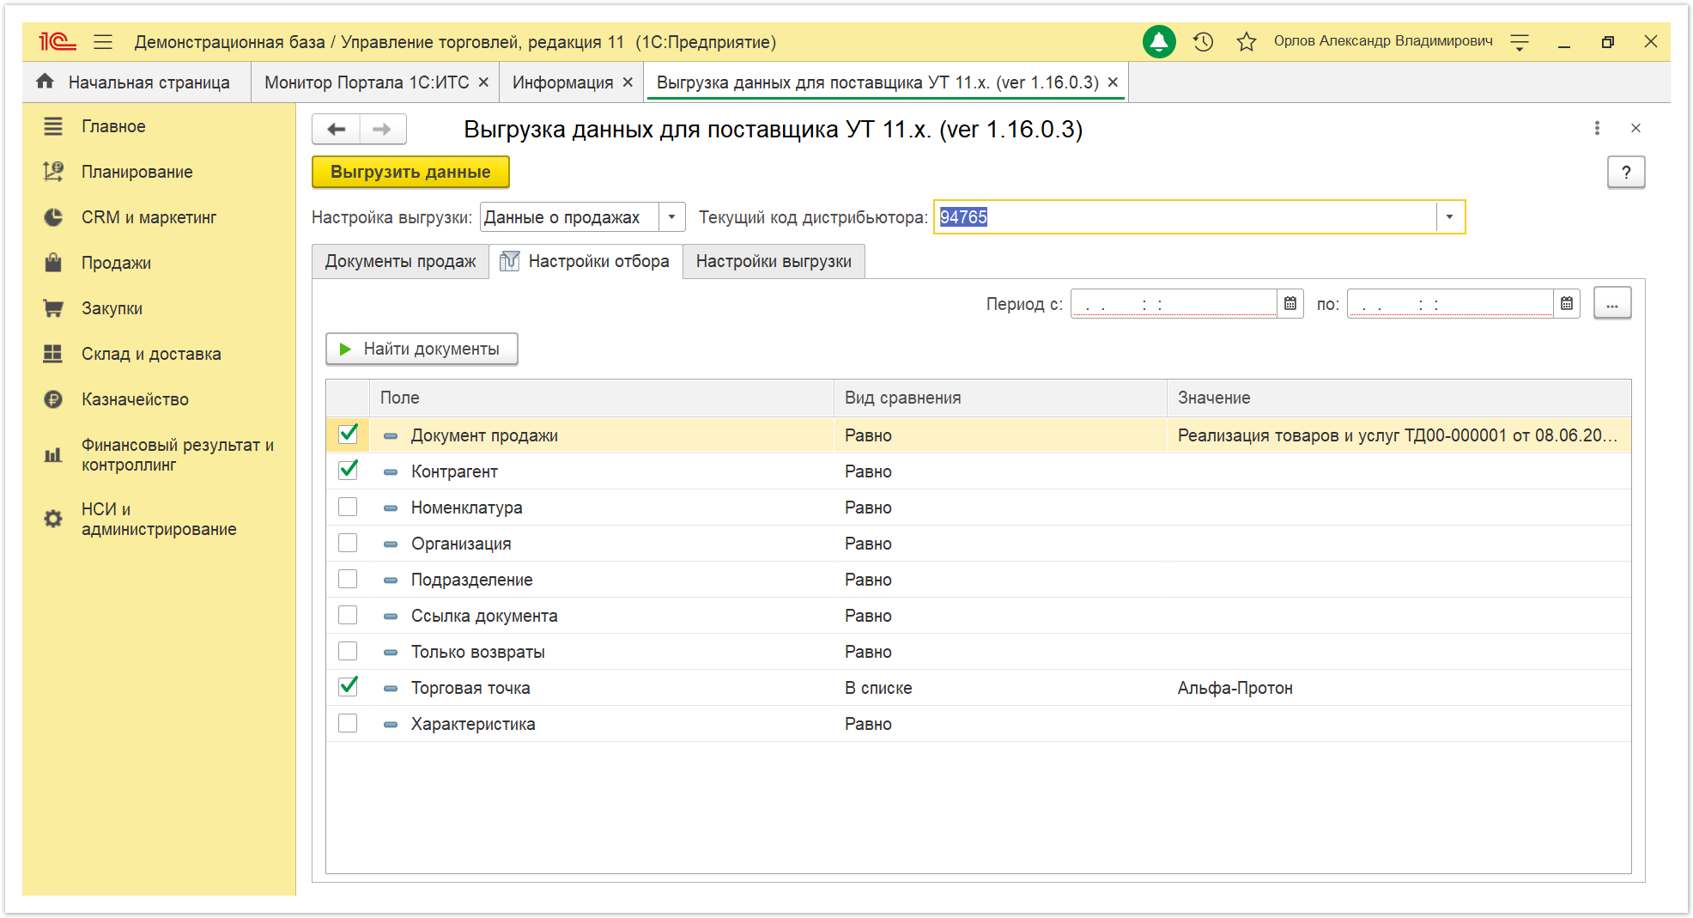Open calendar for по date
Image resolution: width=1693 pixels, height=918 pixels.
pyautogui.click(x=1567, y=303)
